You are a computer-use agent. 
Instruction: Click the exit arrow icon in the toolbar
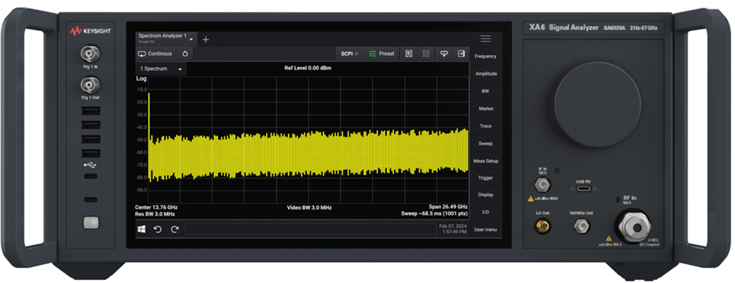click(461, 54)
